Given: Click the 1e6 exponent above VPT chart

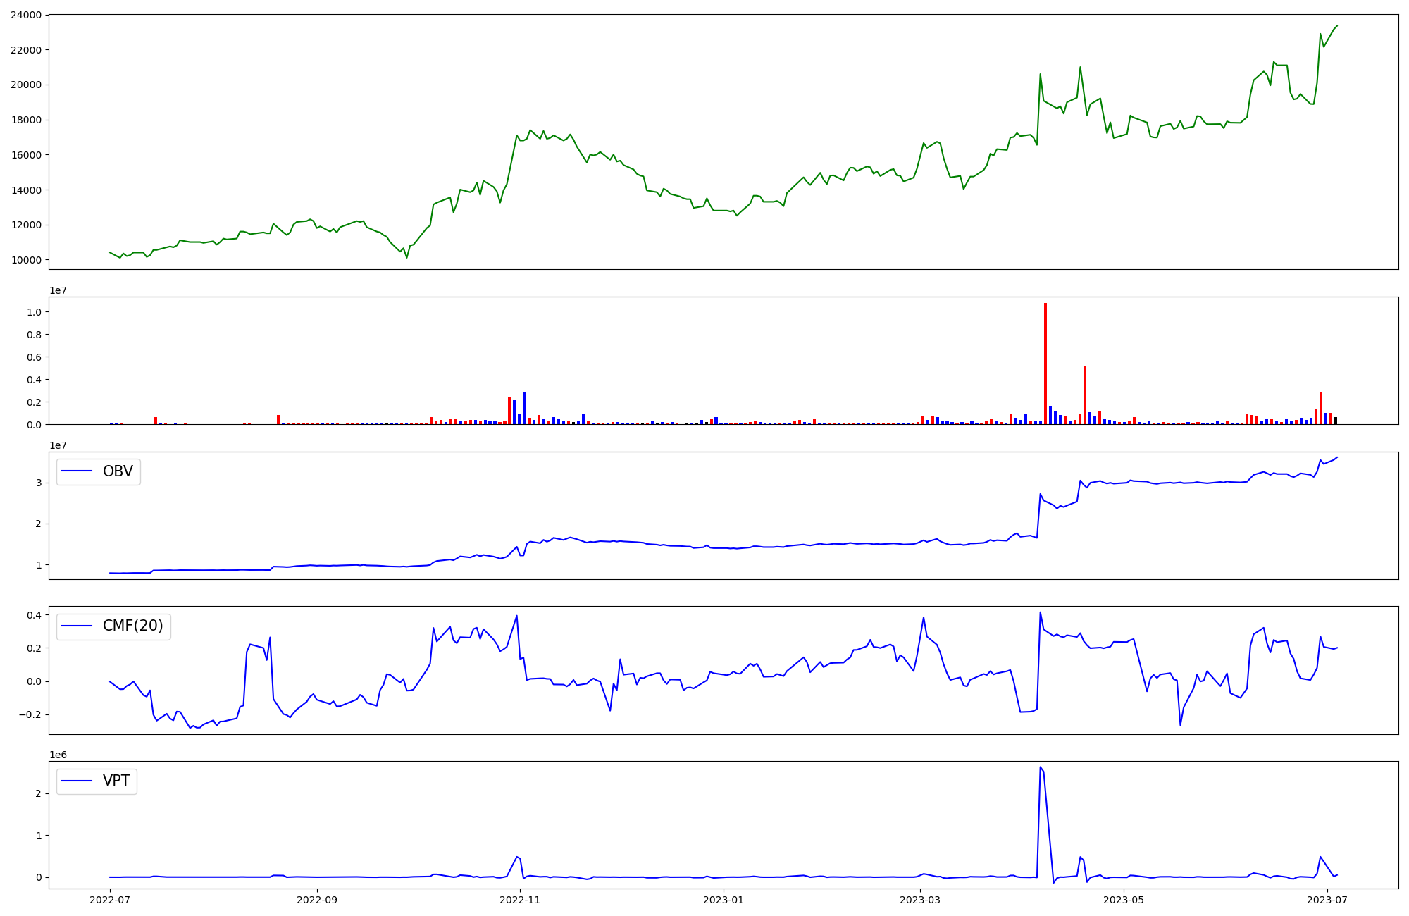Looking at the screenshot, I should 58,755.
